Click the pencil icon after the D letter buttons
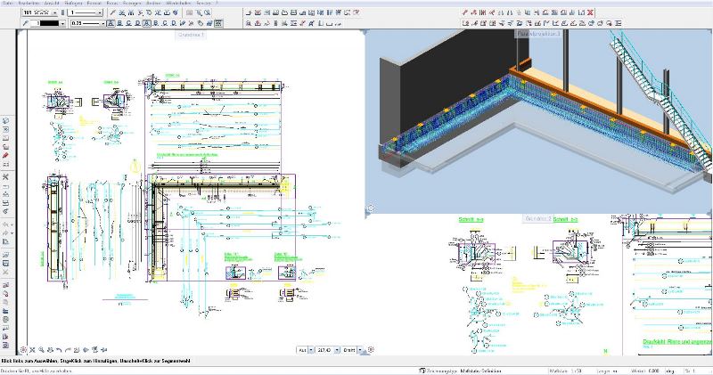 pos(183,23)
